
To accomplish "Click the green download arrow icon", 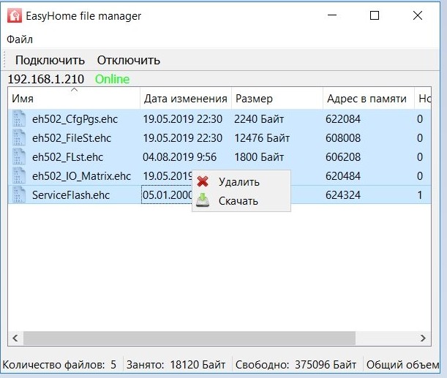I will [203, 200].
